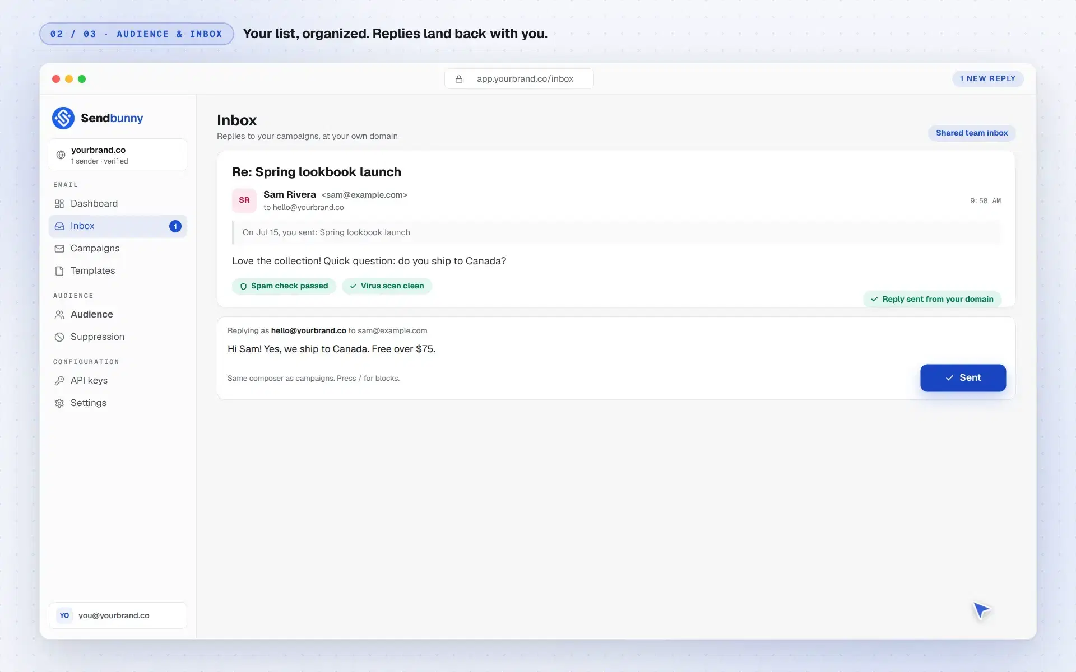Click the quoted 'On Jul 15, you sent' block
Image resolution: width=1076 pixels, height=672 pixels.
point(616,232)
